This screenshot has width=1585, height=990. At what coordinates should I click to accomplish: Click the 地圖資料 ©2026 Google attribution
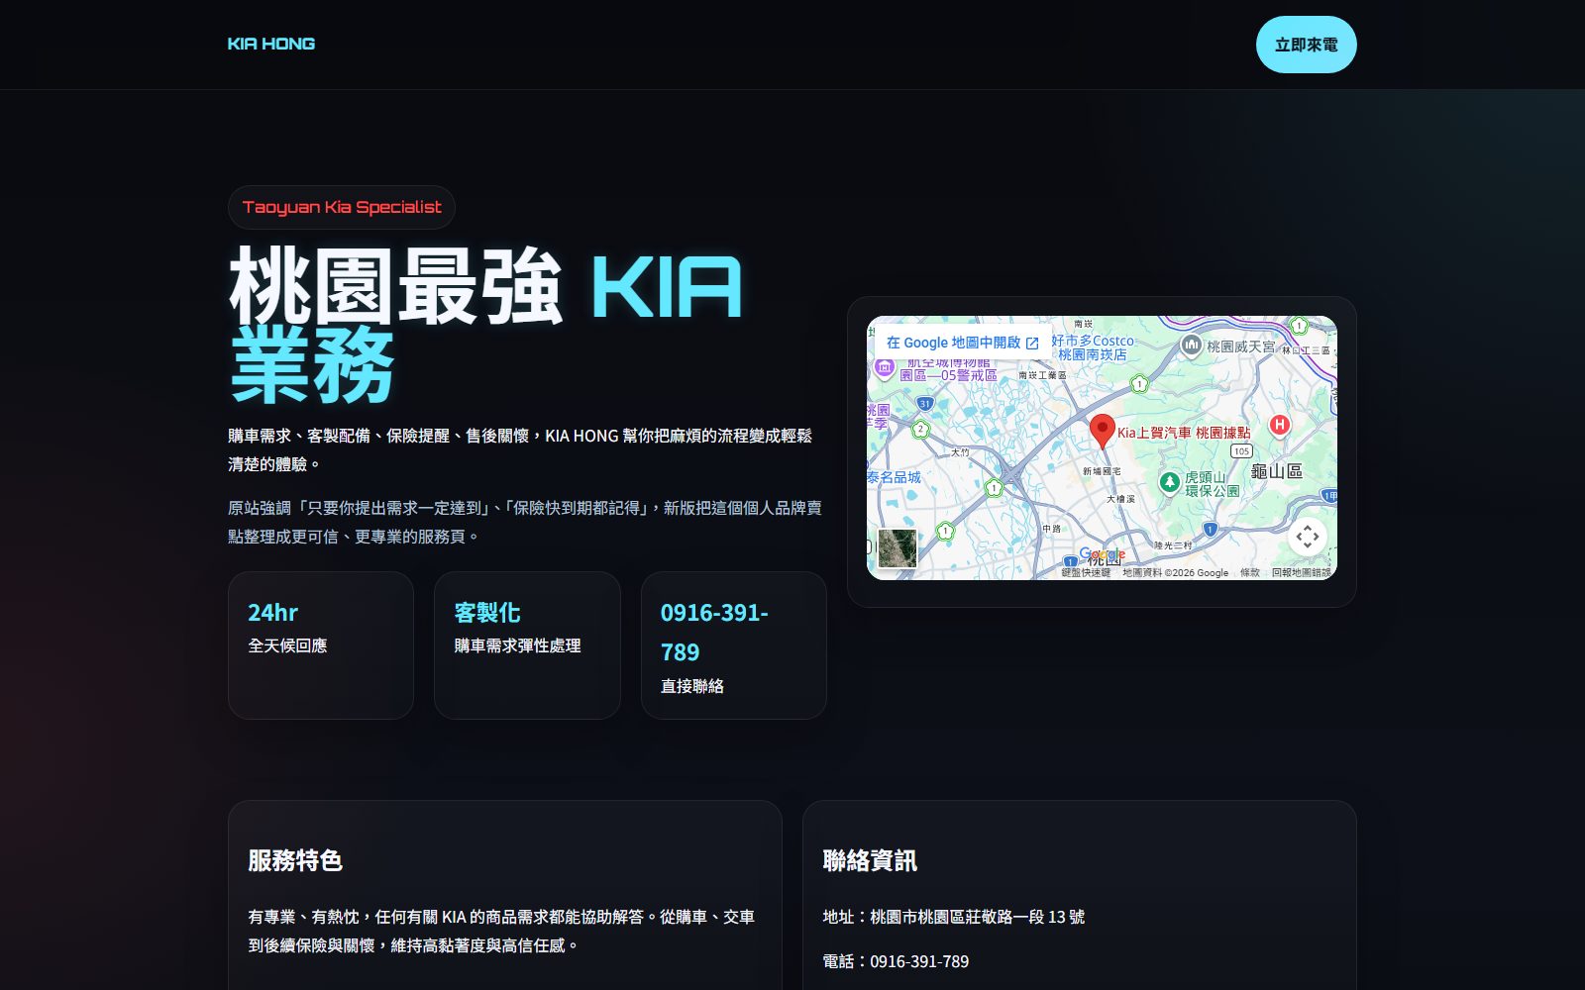tap(1175, 572)
